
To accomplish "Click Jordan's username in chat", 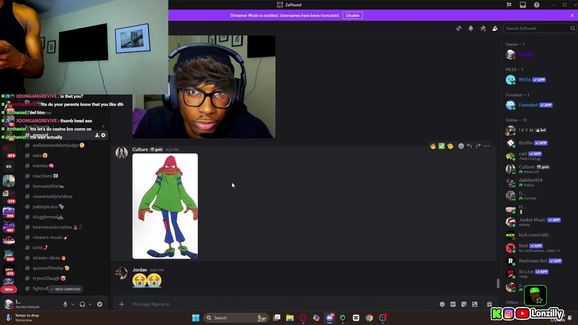I will [x=140, y=270].
